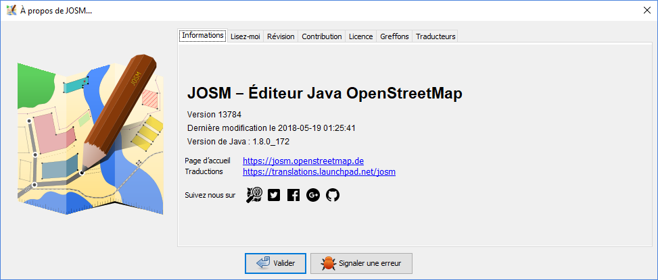Close the À propos de JOSM dialog

tap(647, 11)
